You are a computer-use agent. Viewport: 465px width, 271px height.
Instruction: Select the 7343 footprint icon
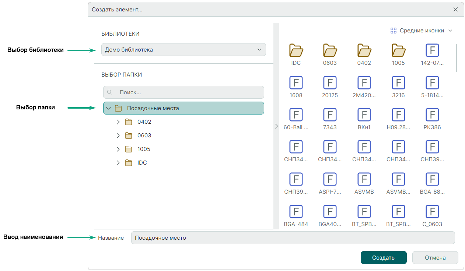tap(330, 115)
